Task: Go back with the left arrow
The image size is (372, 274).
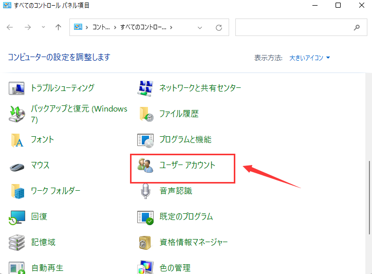Action: (10, 27)
